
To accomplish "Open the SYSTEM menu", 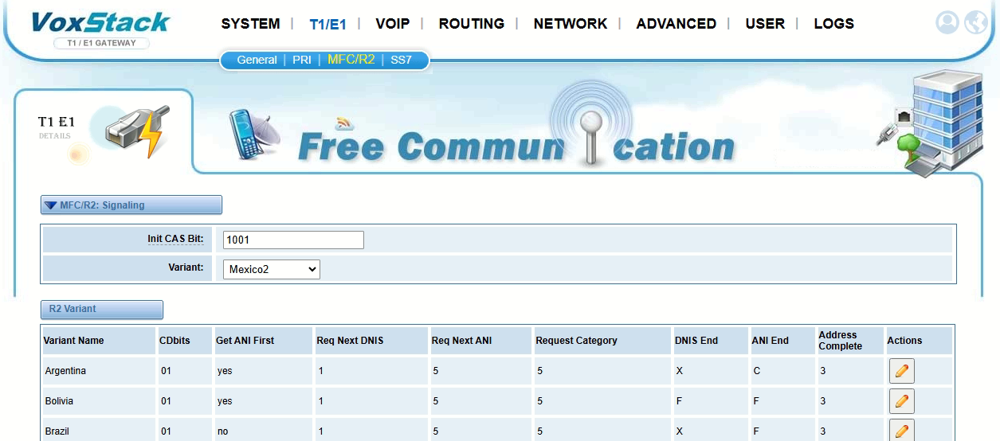I will 250,24.
